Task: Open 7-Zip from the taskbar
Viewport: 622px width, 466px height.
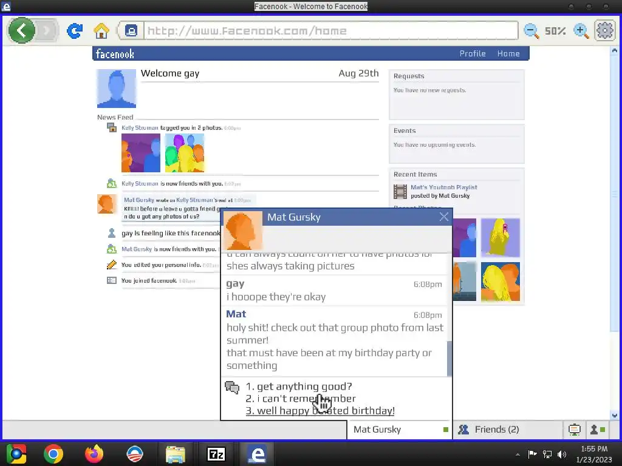Action: (216, 454)
